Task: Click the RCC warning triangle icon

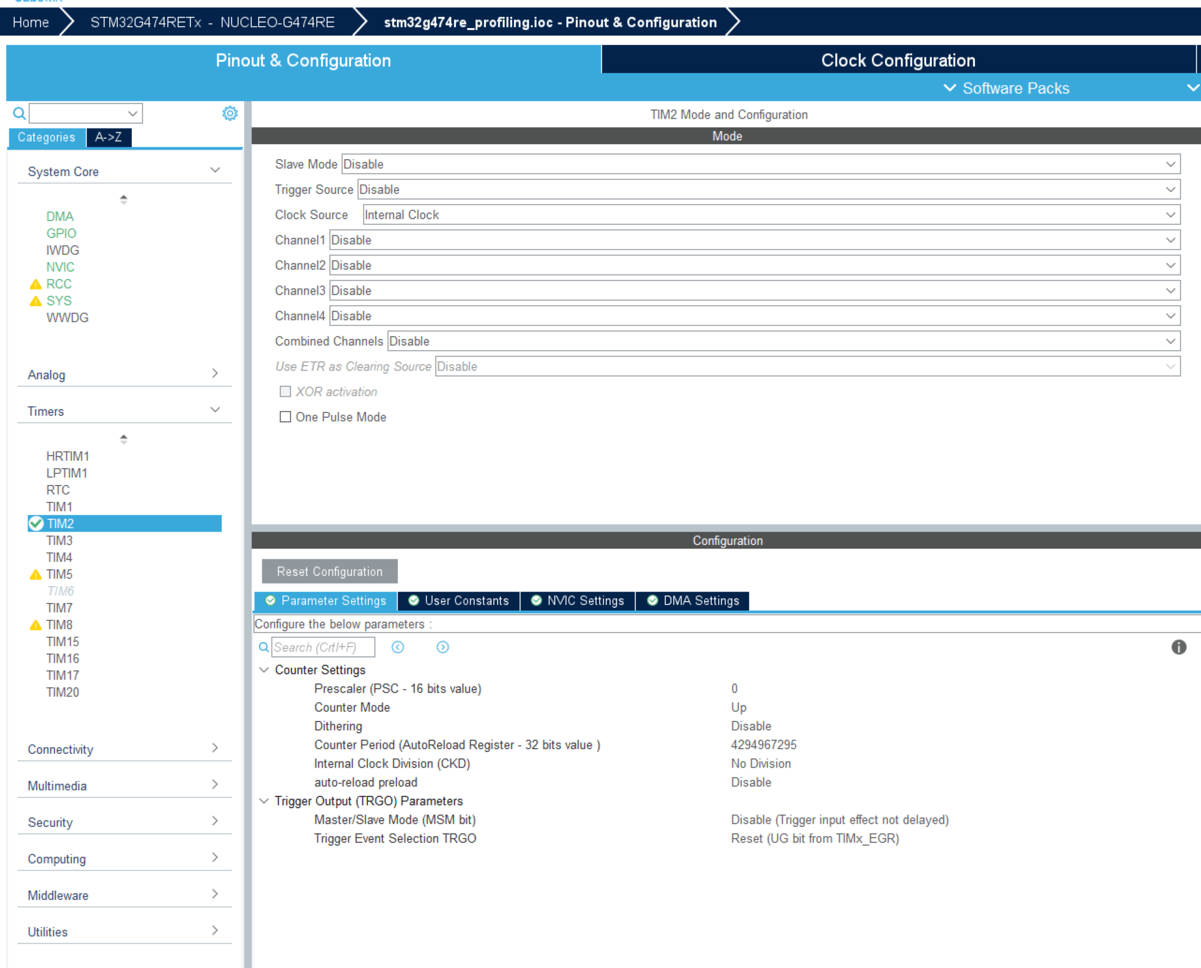Action: click(36, 285)
